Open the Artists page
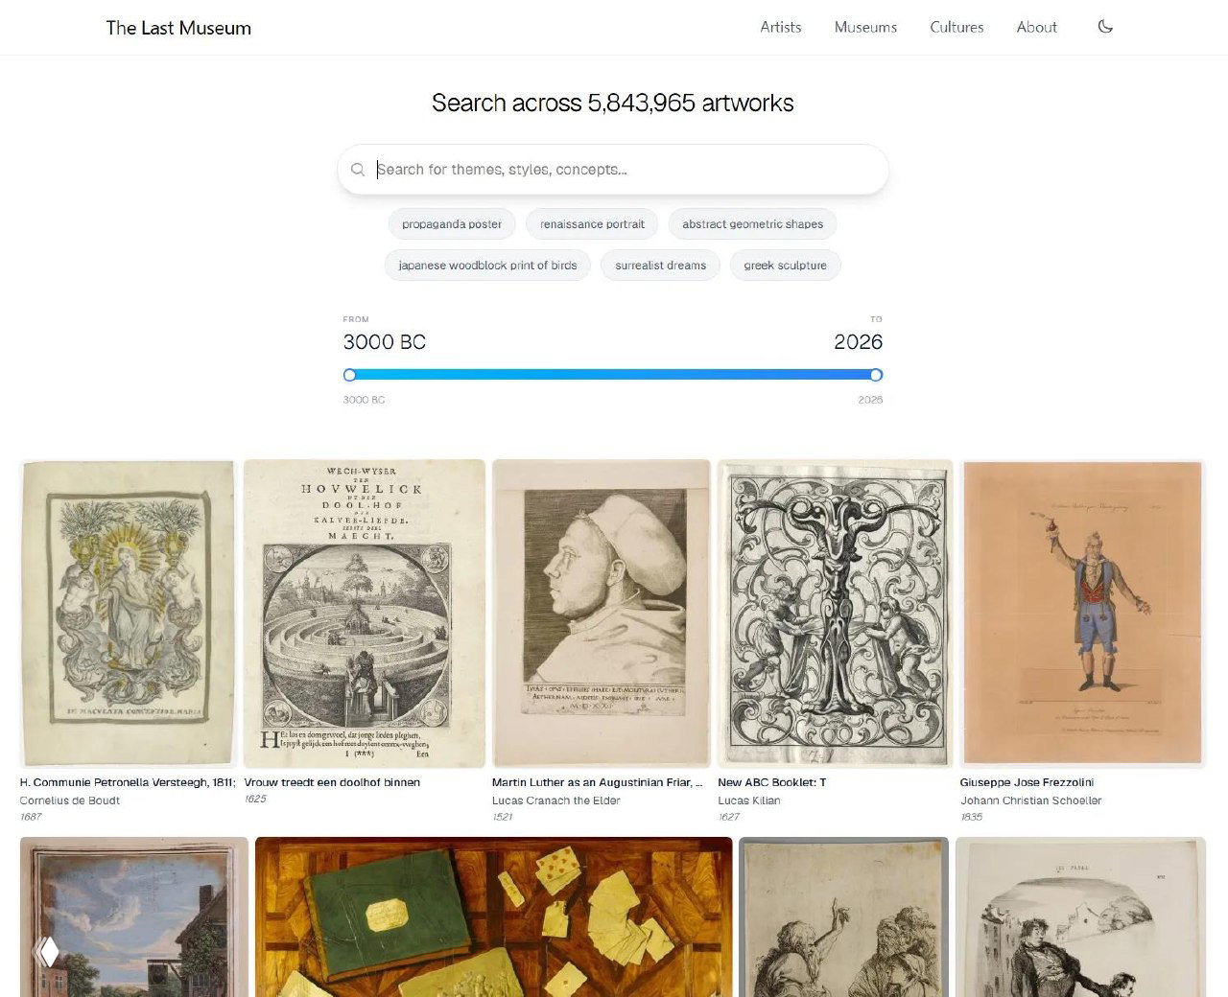Screen dimensions: 1228x997 (x=781, y=27)
